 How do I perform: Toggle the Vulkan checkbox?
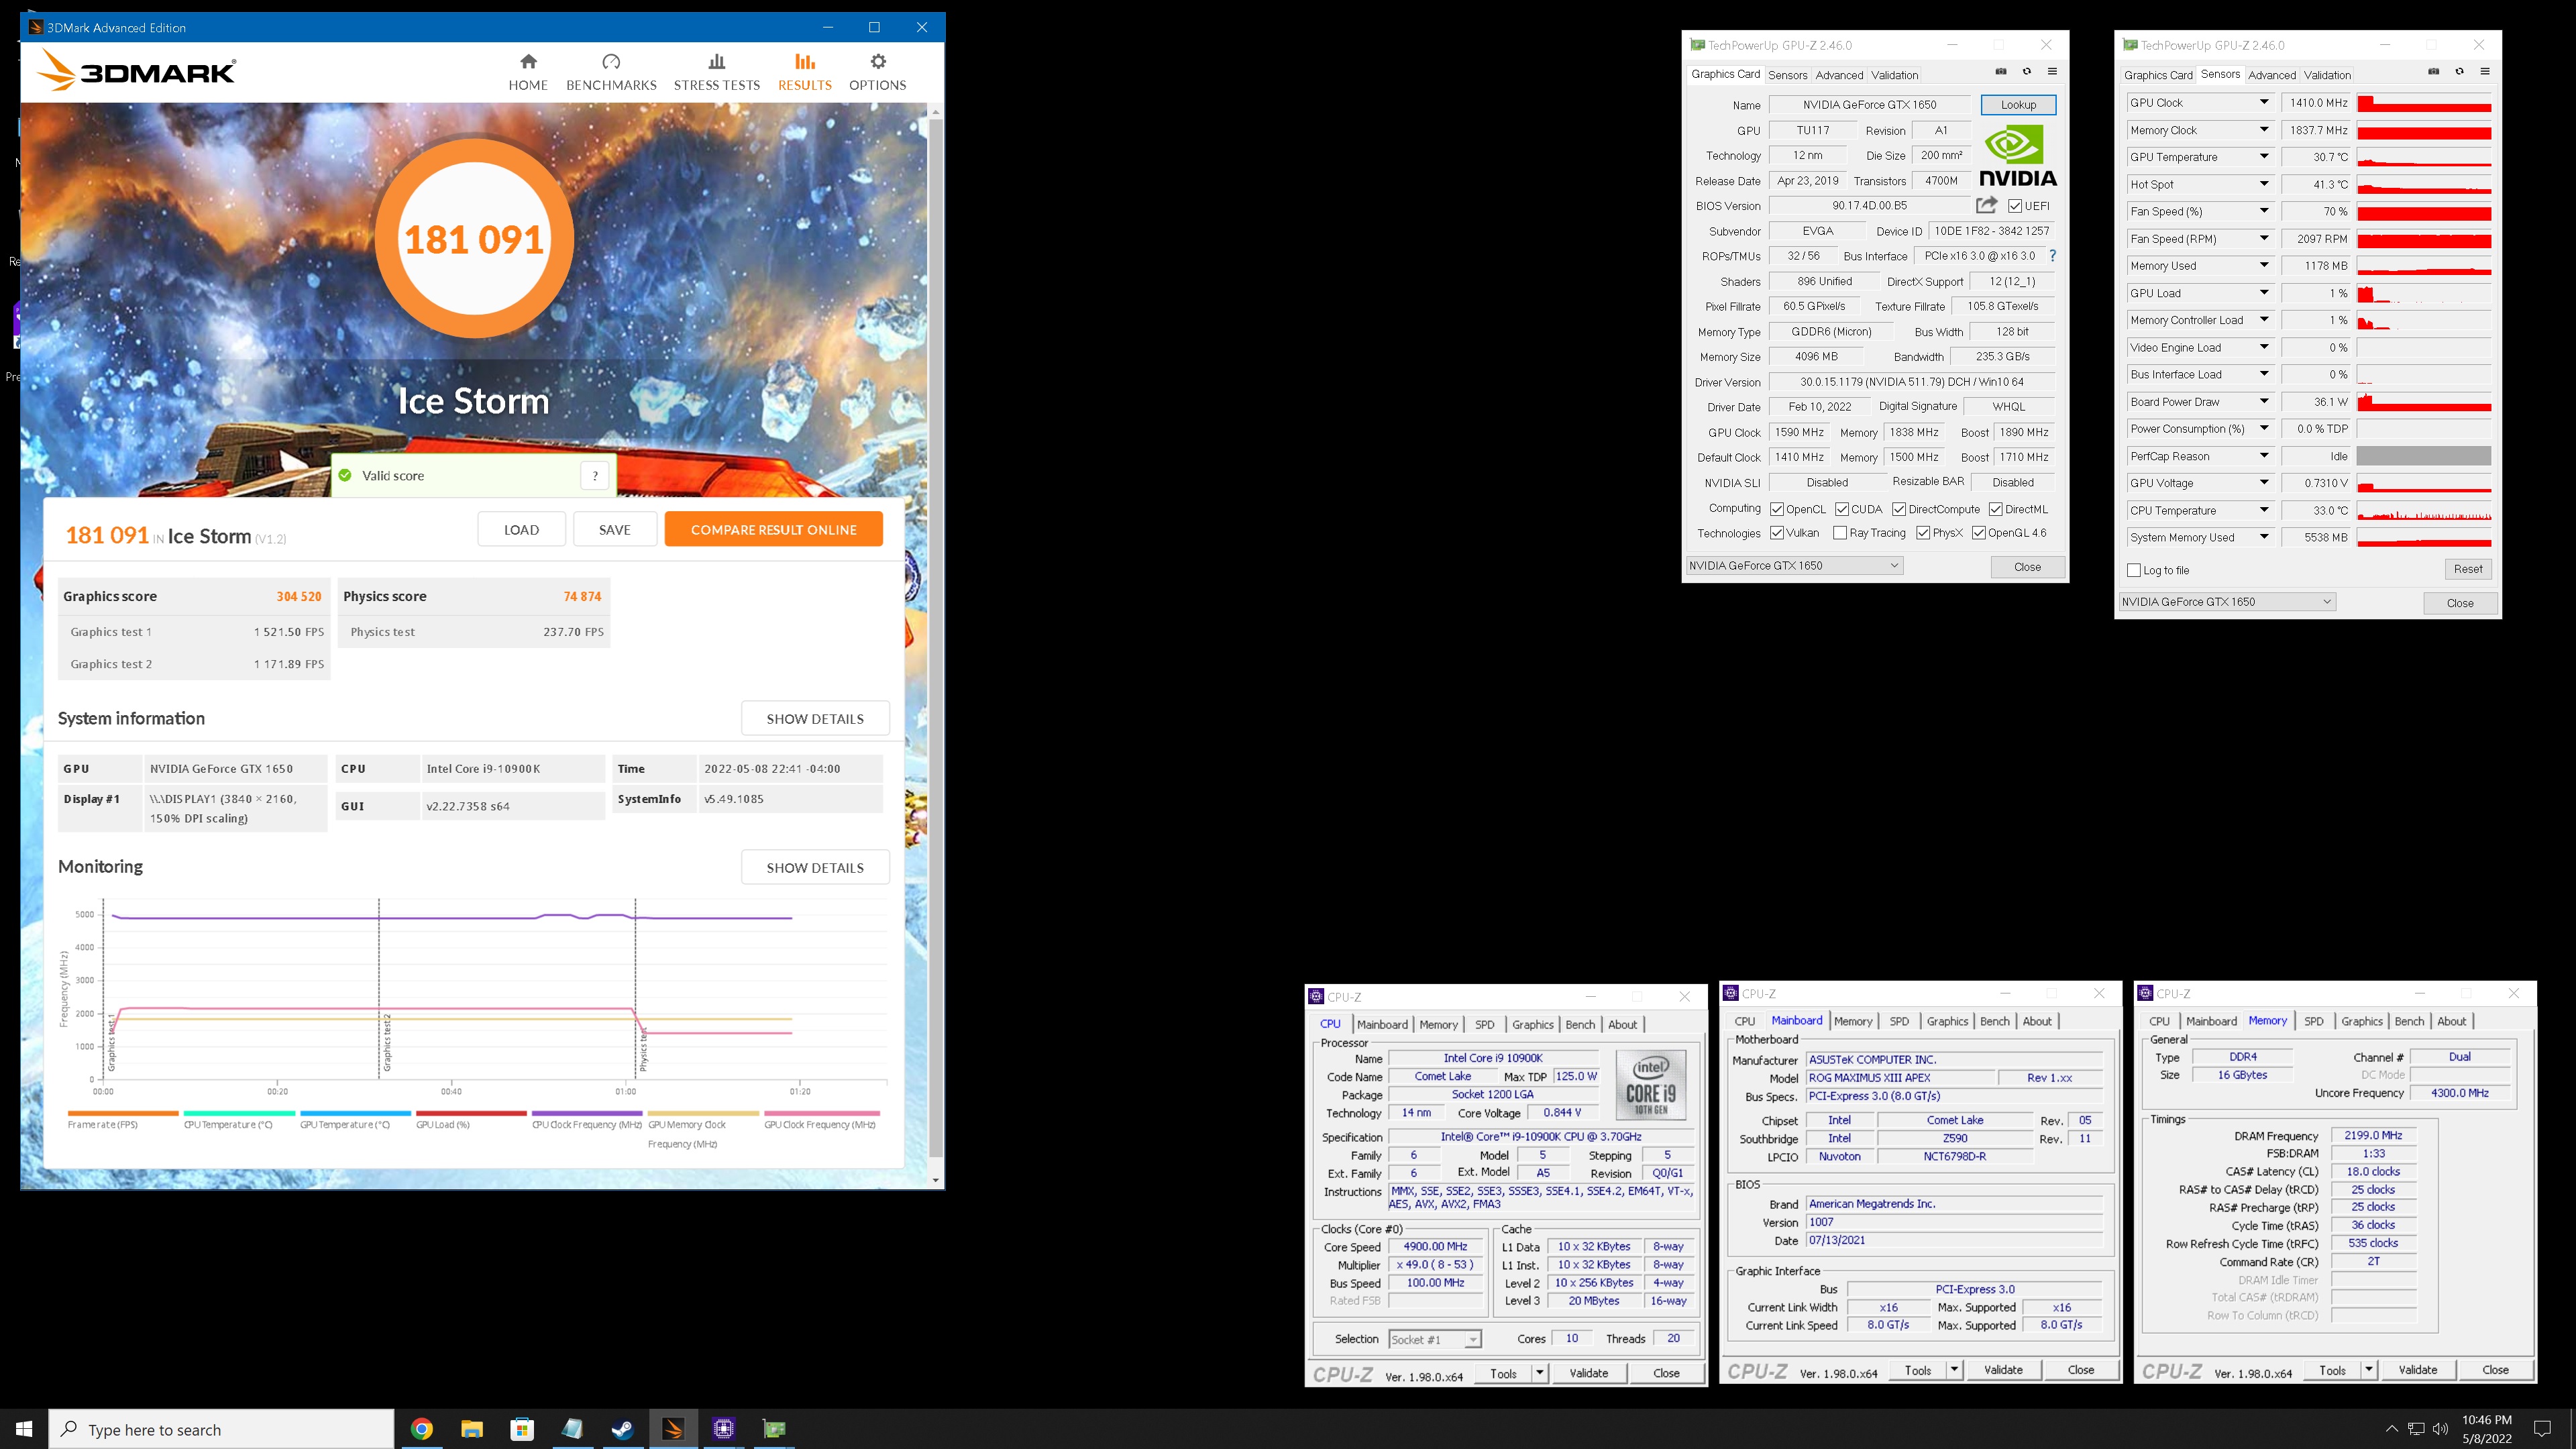[1777, 533]
